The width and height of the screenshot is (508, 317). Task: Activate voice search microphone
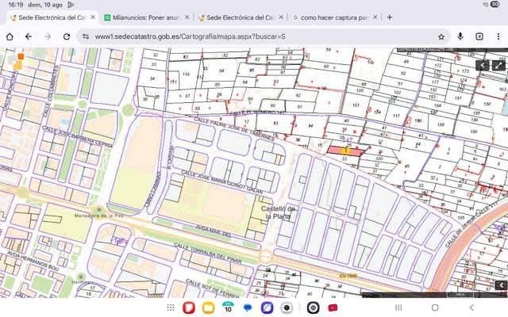click(x=461, y=36)
